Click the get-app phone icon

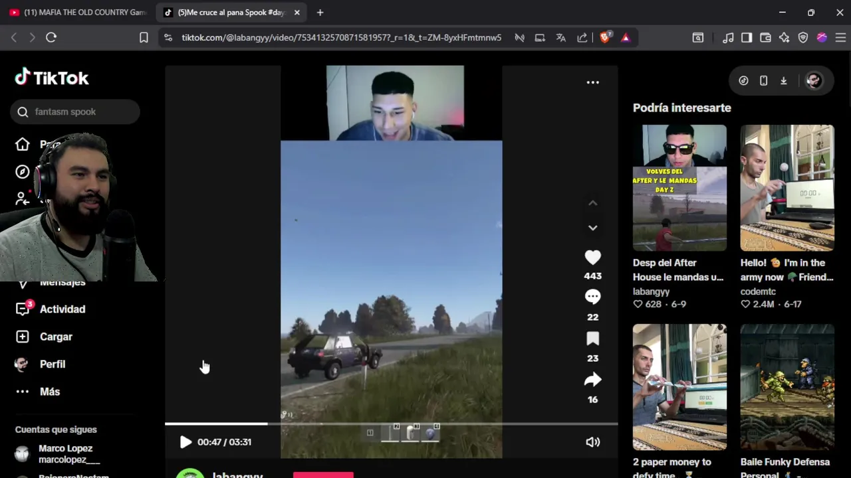[763, 81]
